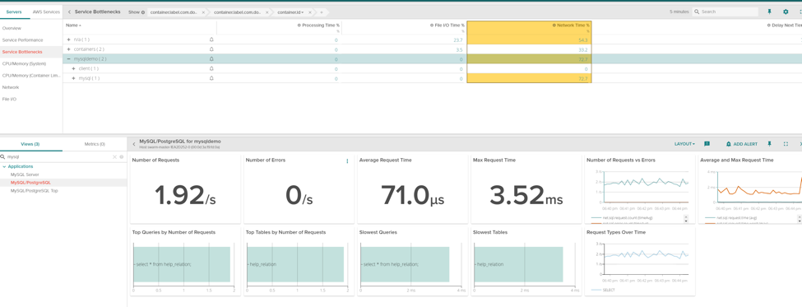802x307 pixels.
Task: Click alert bell on containers row
Action: click(211, 49)
